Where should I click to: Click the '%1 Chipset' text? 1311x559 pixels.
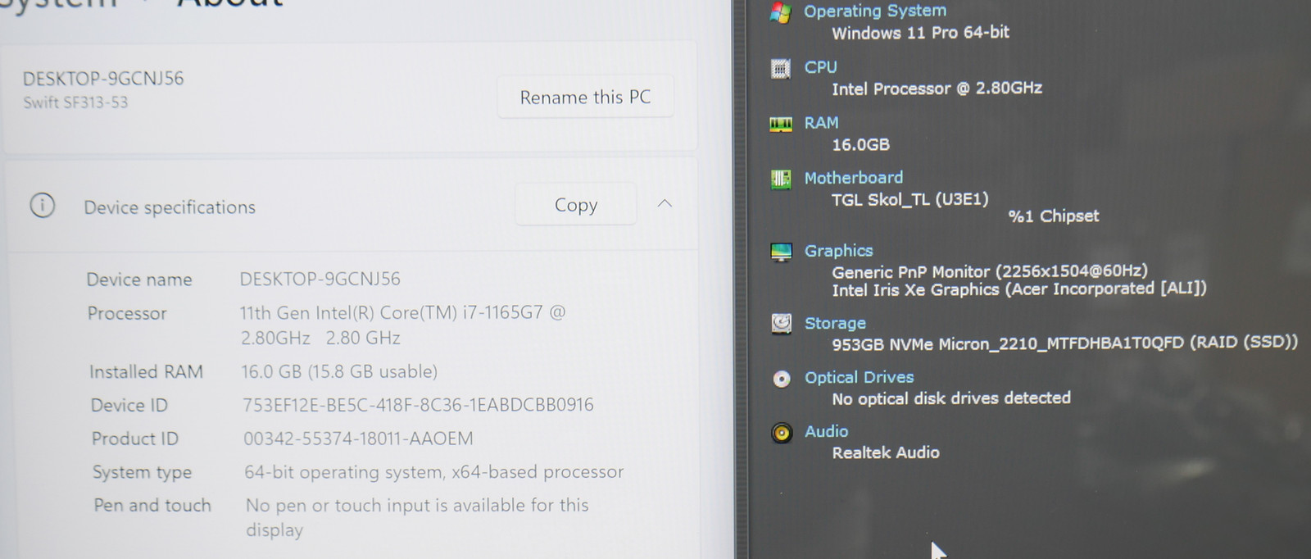[x=1053, y=216]
